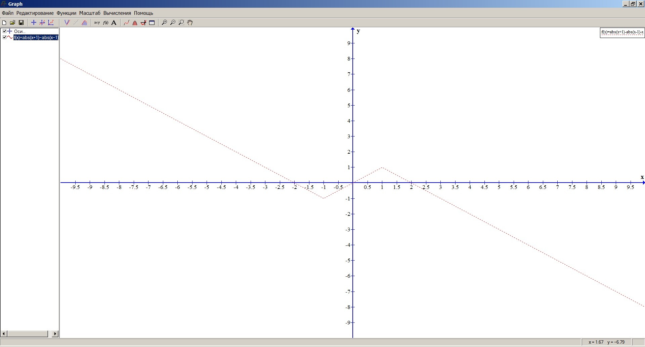Viewport: 645px width, 347px height.
Task: Toggle visibility of f(x)=abs(x+1) function
Action: coord(4,37)
